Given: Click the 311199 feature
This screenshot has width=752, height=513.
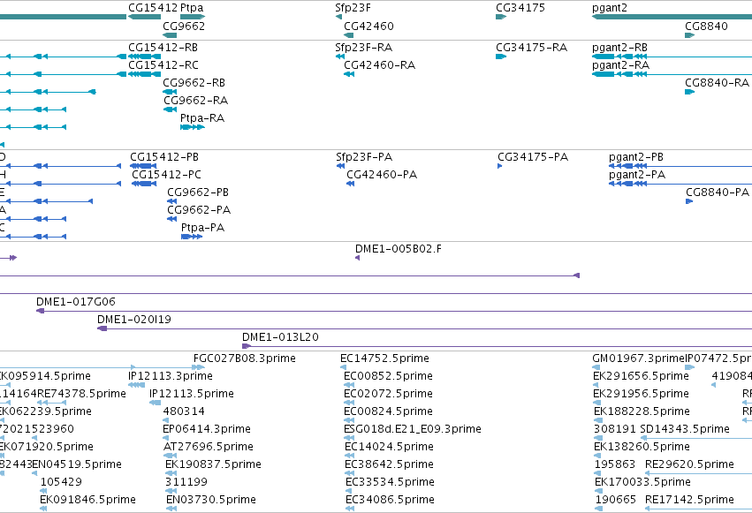Looking at the screenshot, I should (x=186, y=482).
